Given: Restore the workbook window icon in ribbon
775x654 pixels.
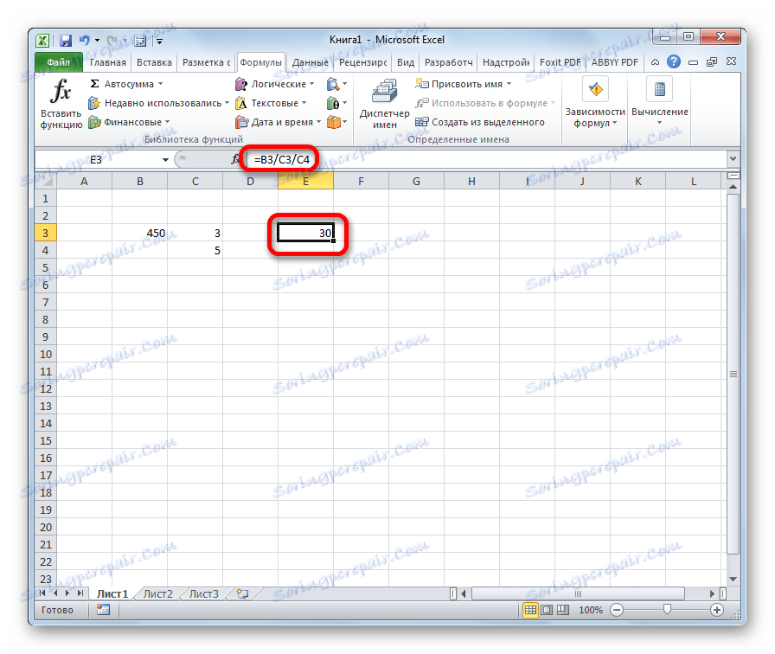Looking at the screenshot, I should (712, 62).
